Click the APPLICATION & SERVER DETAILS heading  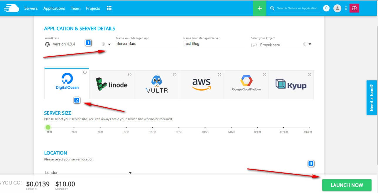click(80, 28)
